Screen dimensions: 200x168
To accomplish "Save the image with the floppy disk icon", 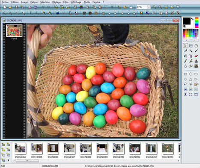I will coord(16,7).
